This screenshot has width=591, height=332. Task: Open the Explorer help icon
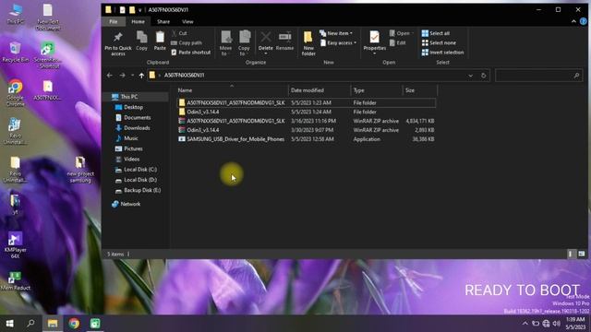[x=583, y=21]
